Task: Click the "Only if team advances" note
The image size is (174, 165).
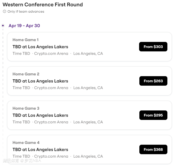Action: [x=26, y=12]
